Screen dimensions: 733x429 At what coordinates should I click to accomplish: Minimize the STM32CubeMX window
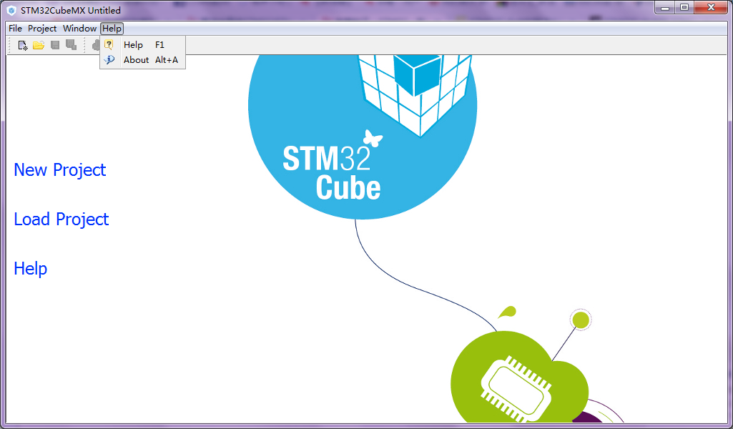666,7
